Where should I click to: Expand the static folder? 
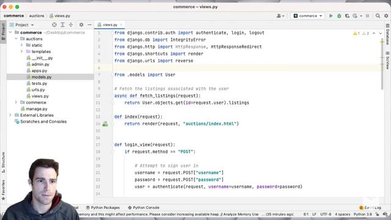pyautogui.click(x=22, y=45)
